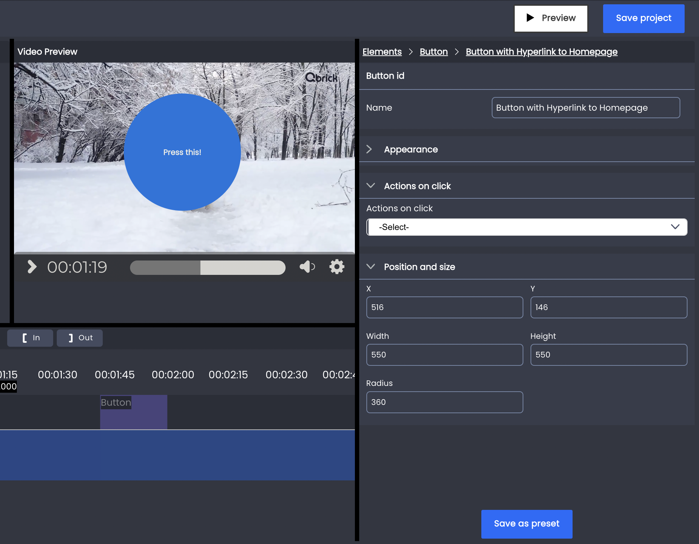Open the Button breadcrumb link
Viewport: 699px width, 544px height.
pyautogui.click(x=434, y=52)
